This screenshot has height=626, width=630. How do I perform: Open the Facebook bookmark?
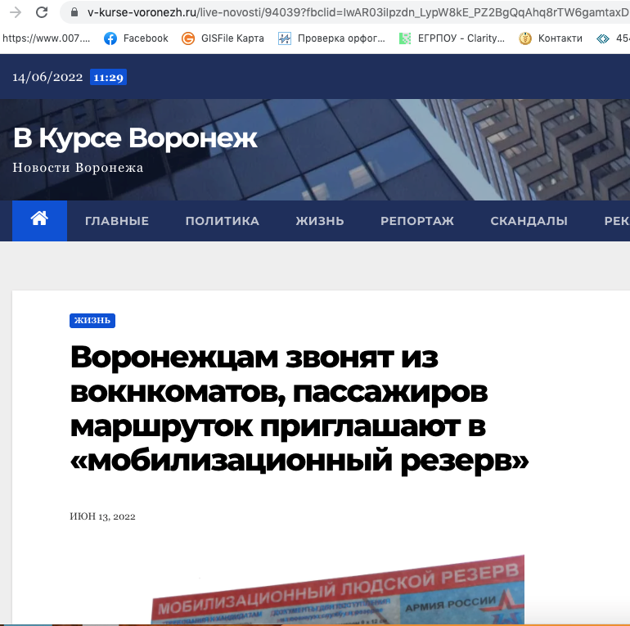click(136, 38)
